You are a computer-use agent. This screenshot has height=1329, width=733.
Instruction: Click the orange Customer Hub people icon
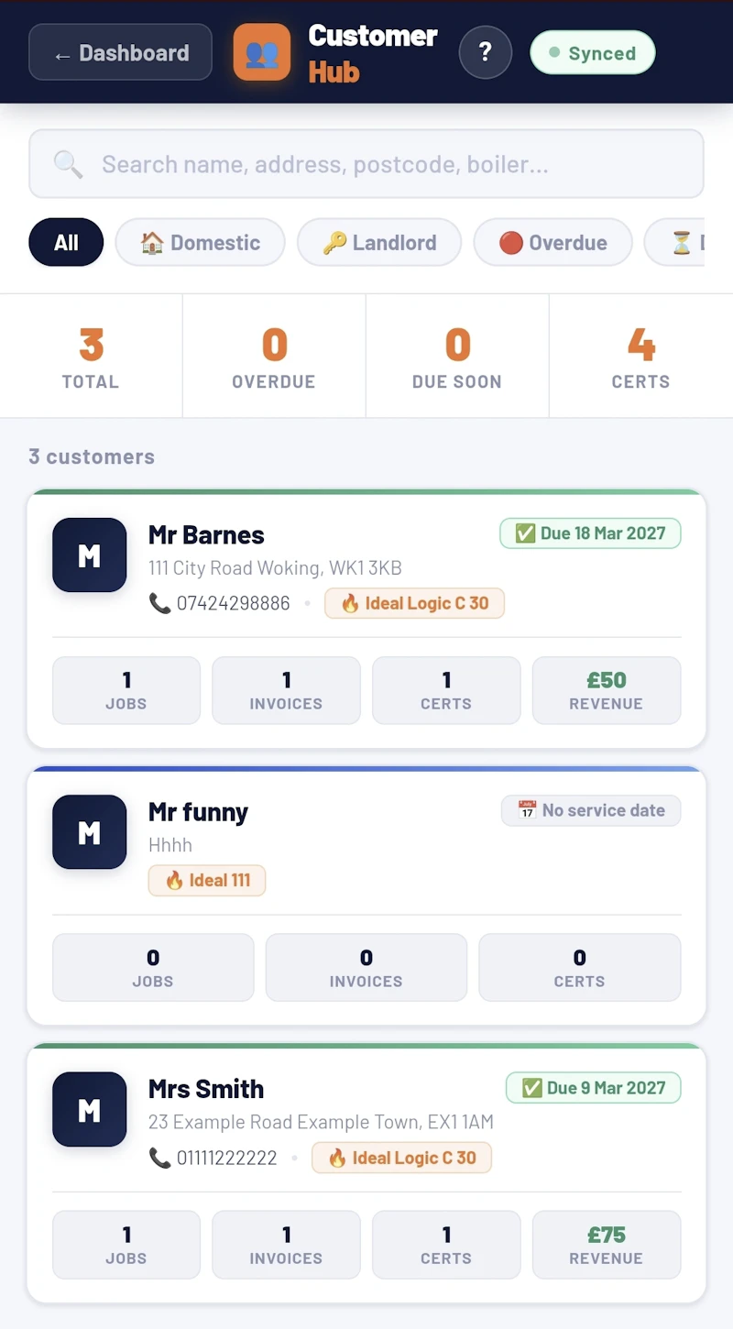pos(262,52)
